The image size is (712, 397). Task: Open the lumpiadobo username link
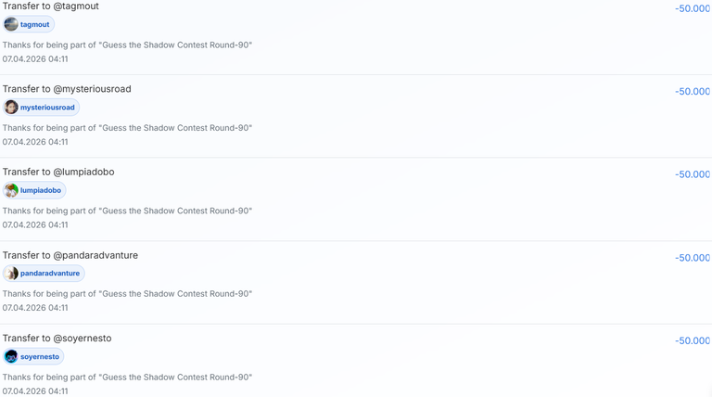pyautogui.click(x=41, y=190)
